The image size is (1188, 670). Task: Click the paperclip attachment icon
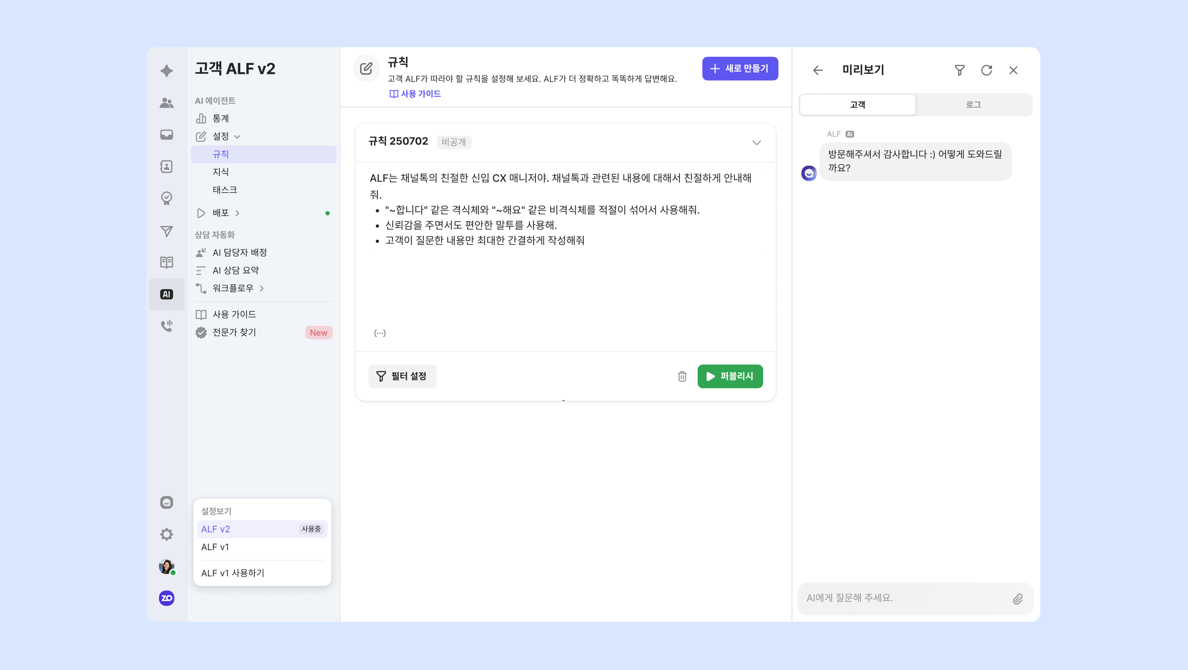tap(1017, 598)
